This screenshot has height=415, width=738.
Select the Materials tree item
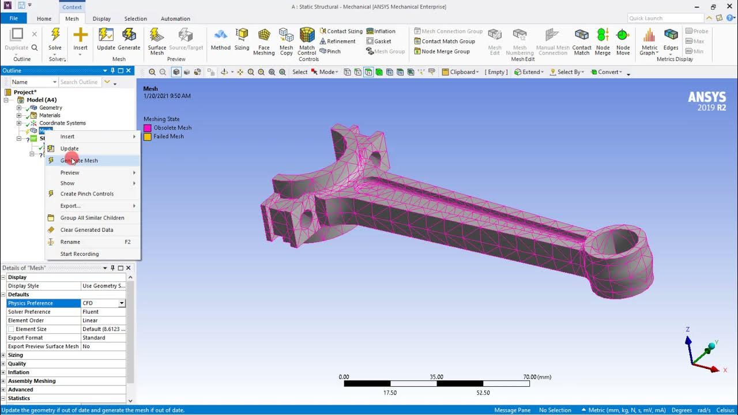(x=50, y=115)
